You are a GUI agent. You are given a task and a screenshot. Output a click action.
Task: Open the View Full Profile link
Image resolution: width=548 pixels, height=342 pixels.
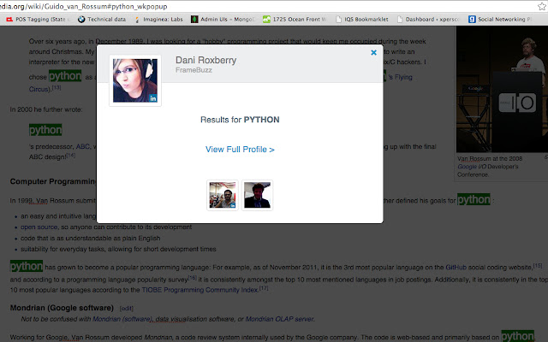240,150
